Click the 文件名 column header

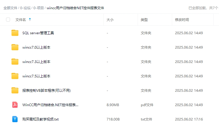coord(20,20)
